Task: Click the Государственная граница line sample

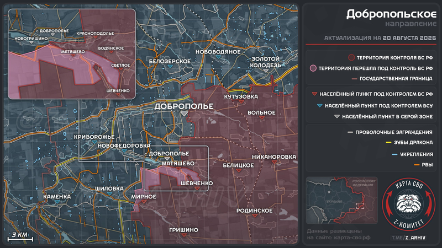Action: 355,79
